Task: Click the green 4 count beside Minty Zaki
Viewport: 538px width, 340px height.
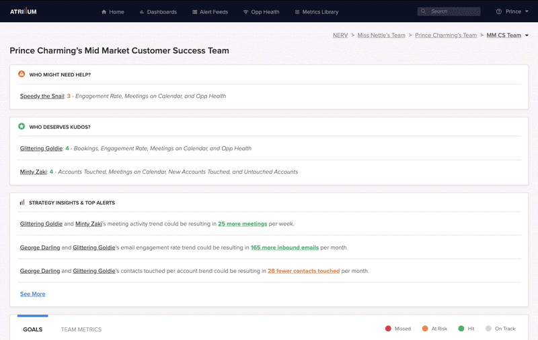Action: tap(51, 172)
